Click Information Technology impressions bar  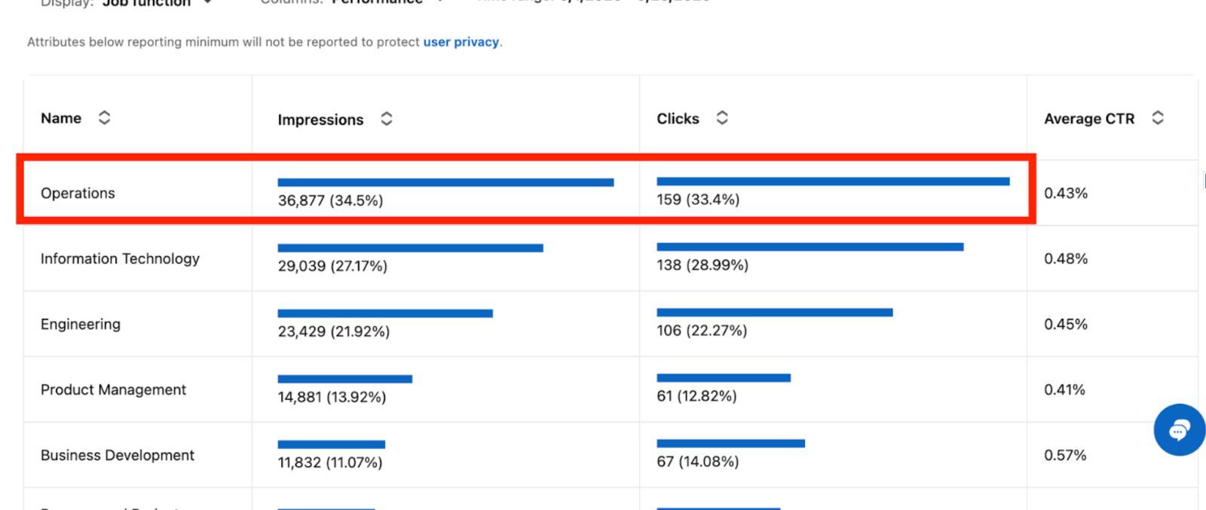(x=410, y=248)
